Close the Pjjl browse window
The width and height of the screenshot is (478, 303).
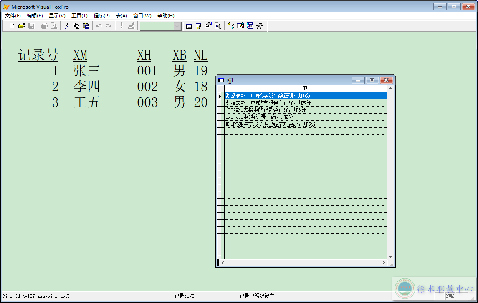pos(386,80)
